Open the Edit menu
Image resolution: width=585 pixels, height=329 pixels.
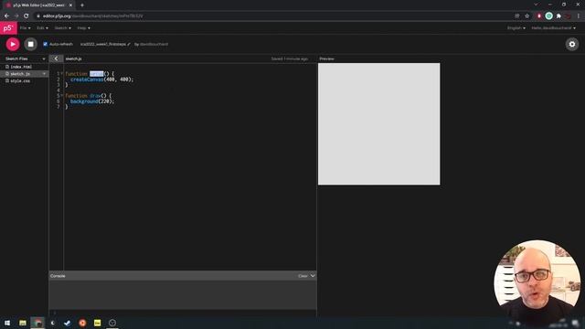tap(42, 28)
